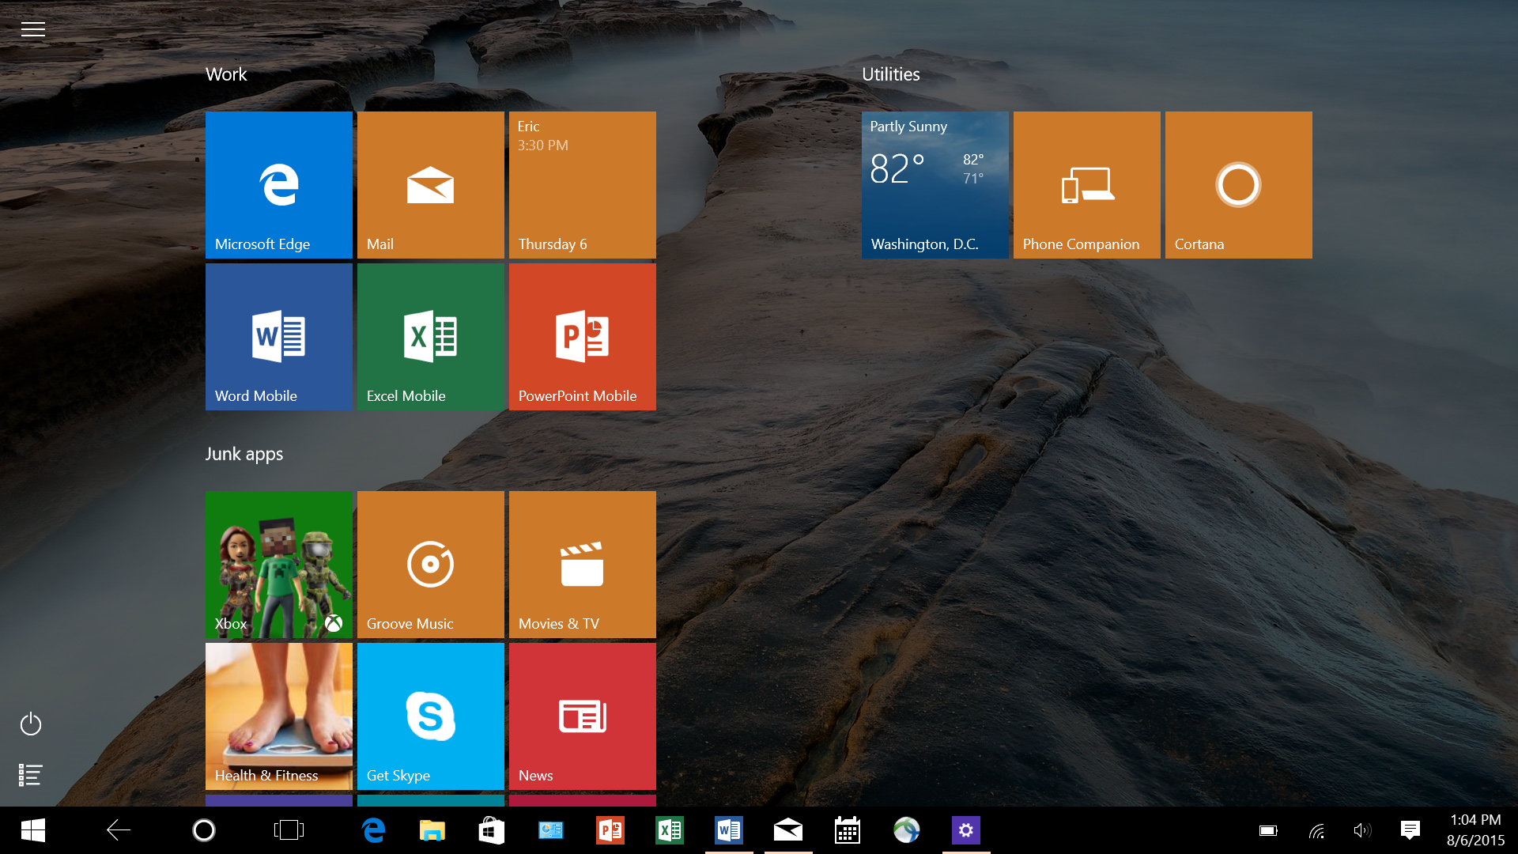Open the Xbox tile
Image resolution: width=1518 pixels, height=854 pixels.
[x=279, y=565]
